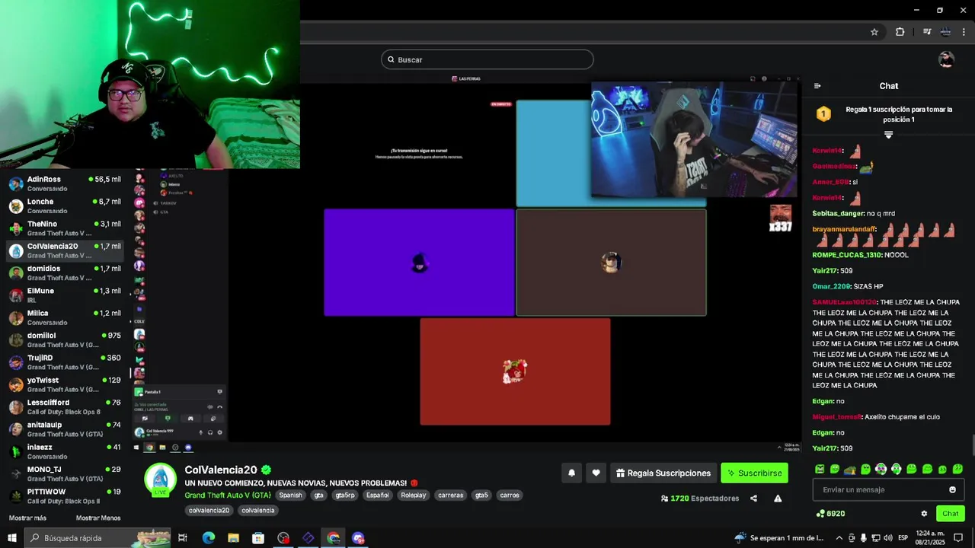Viewport: 975px width, 548px height.
Task: Click the Buscar search field
Action: coord(487,59)
